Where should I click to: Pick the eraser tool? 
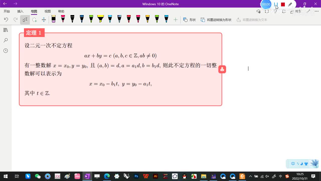[x=53, y=19]
